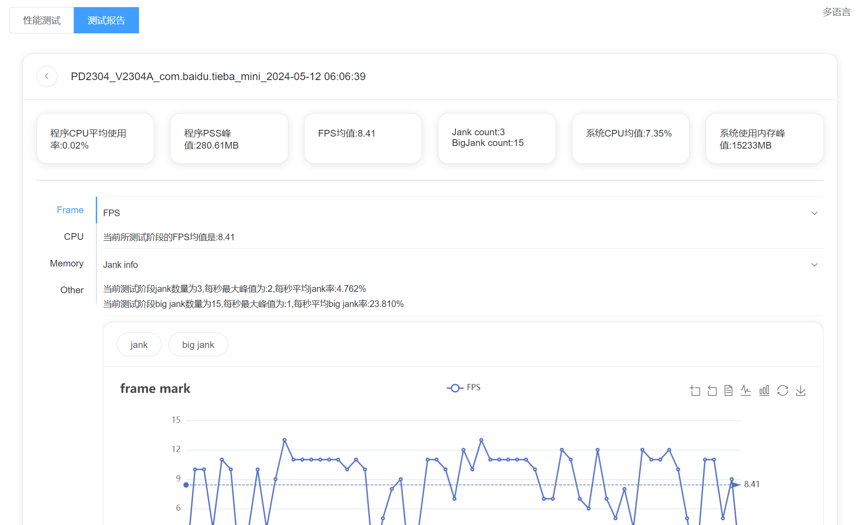
Task: Click the chart restore (refresh) icon
Action: 782,391
